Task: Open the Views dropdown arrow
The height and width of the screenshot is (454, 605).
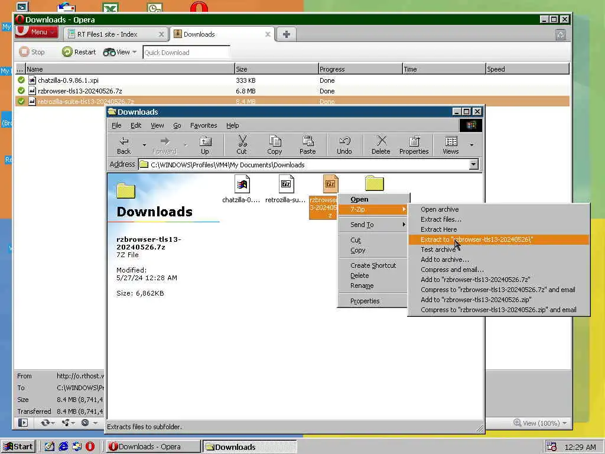Action: point(471,145)
